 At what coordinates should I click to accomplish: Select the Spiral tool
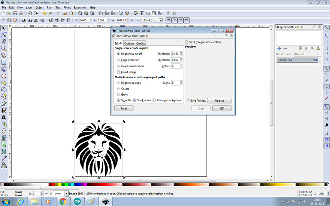pyautogui.click(x=4, y=90)
